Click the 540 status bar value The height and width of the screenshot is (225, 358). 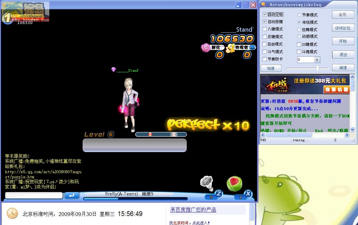[x=263, y=140]
